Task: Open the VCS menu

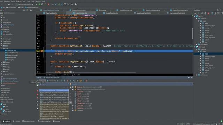Action: click(x=33, y=1)
